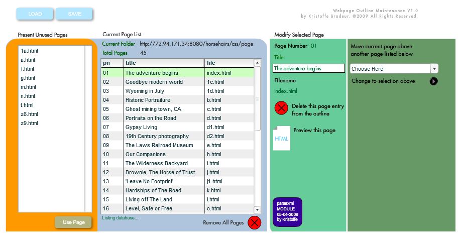Viewport: 462px width, 243px height.
Task: Click Change to selection above label
Action: pos(383,81)
